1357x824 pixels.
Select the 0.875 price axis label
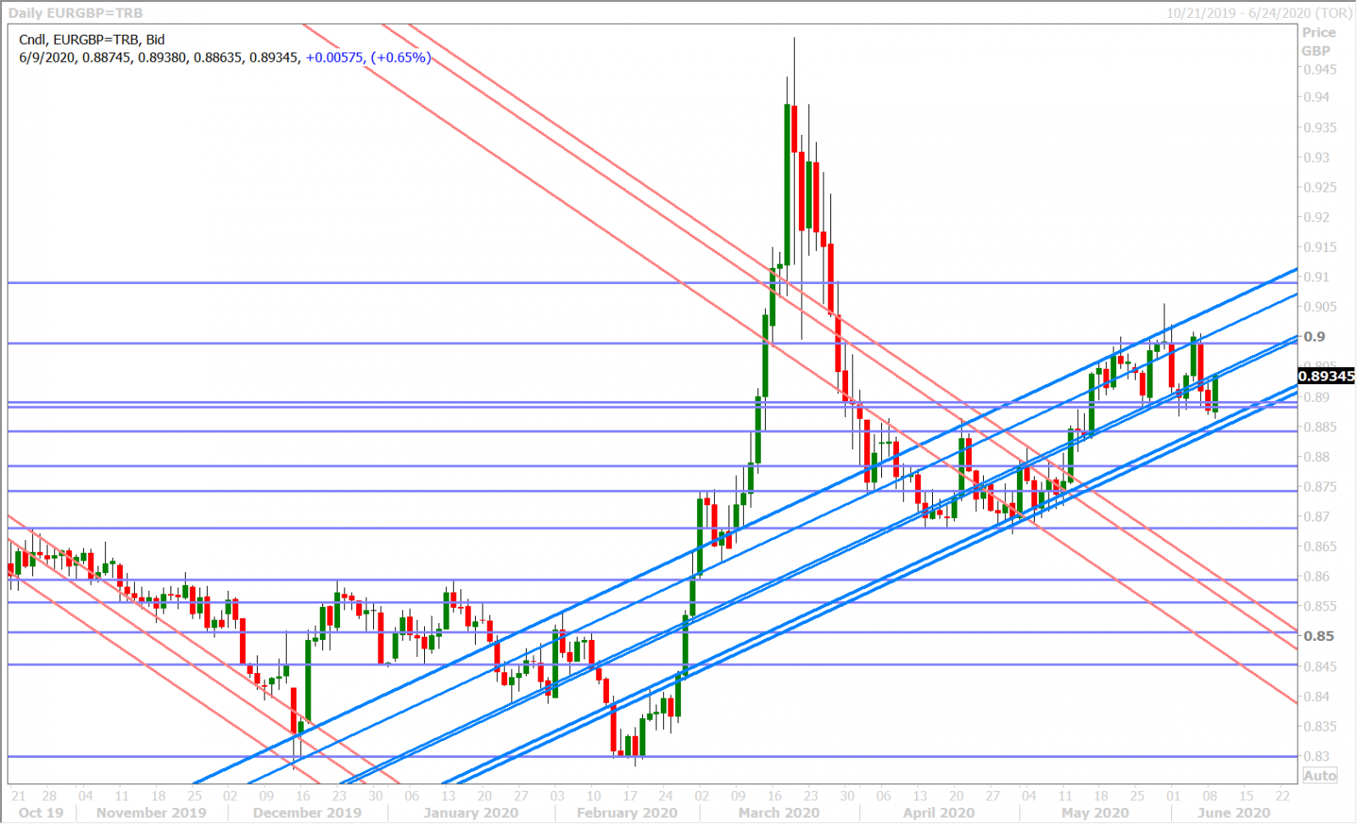(x=1320, y=487)
